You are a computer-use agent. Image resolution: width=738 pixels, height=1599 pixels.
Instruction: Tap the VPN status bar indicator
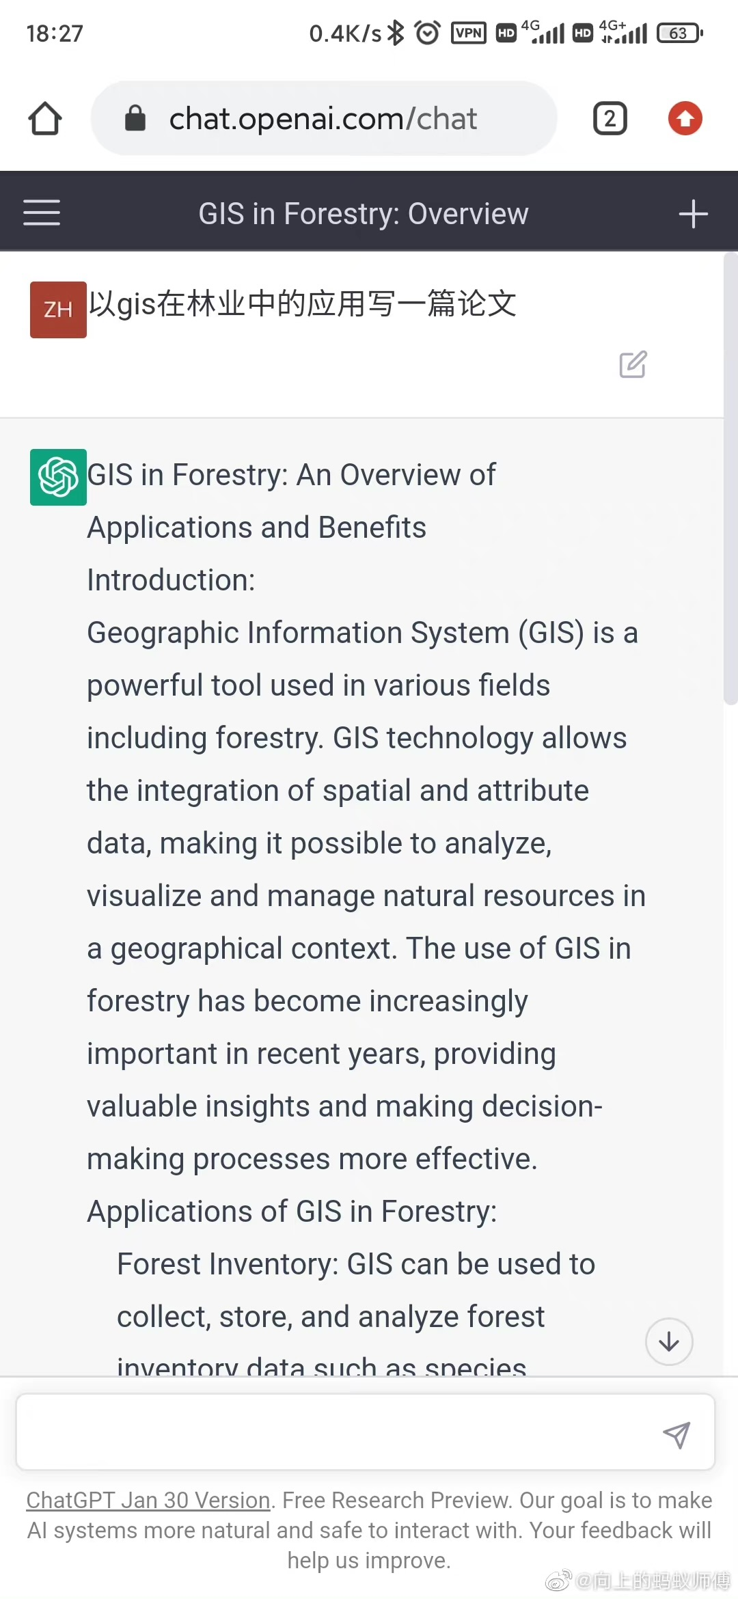click(469, 33)
